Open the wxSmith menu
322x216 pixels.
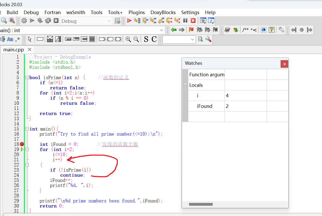click(76, 12)
